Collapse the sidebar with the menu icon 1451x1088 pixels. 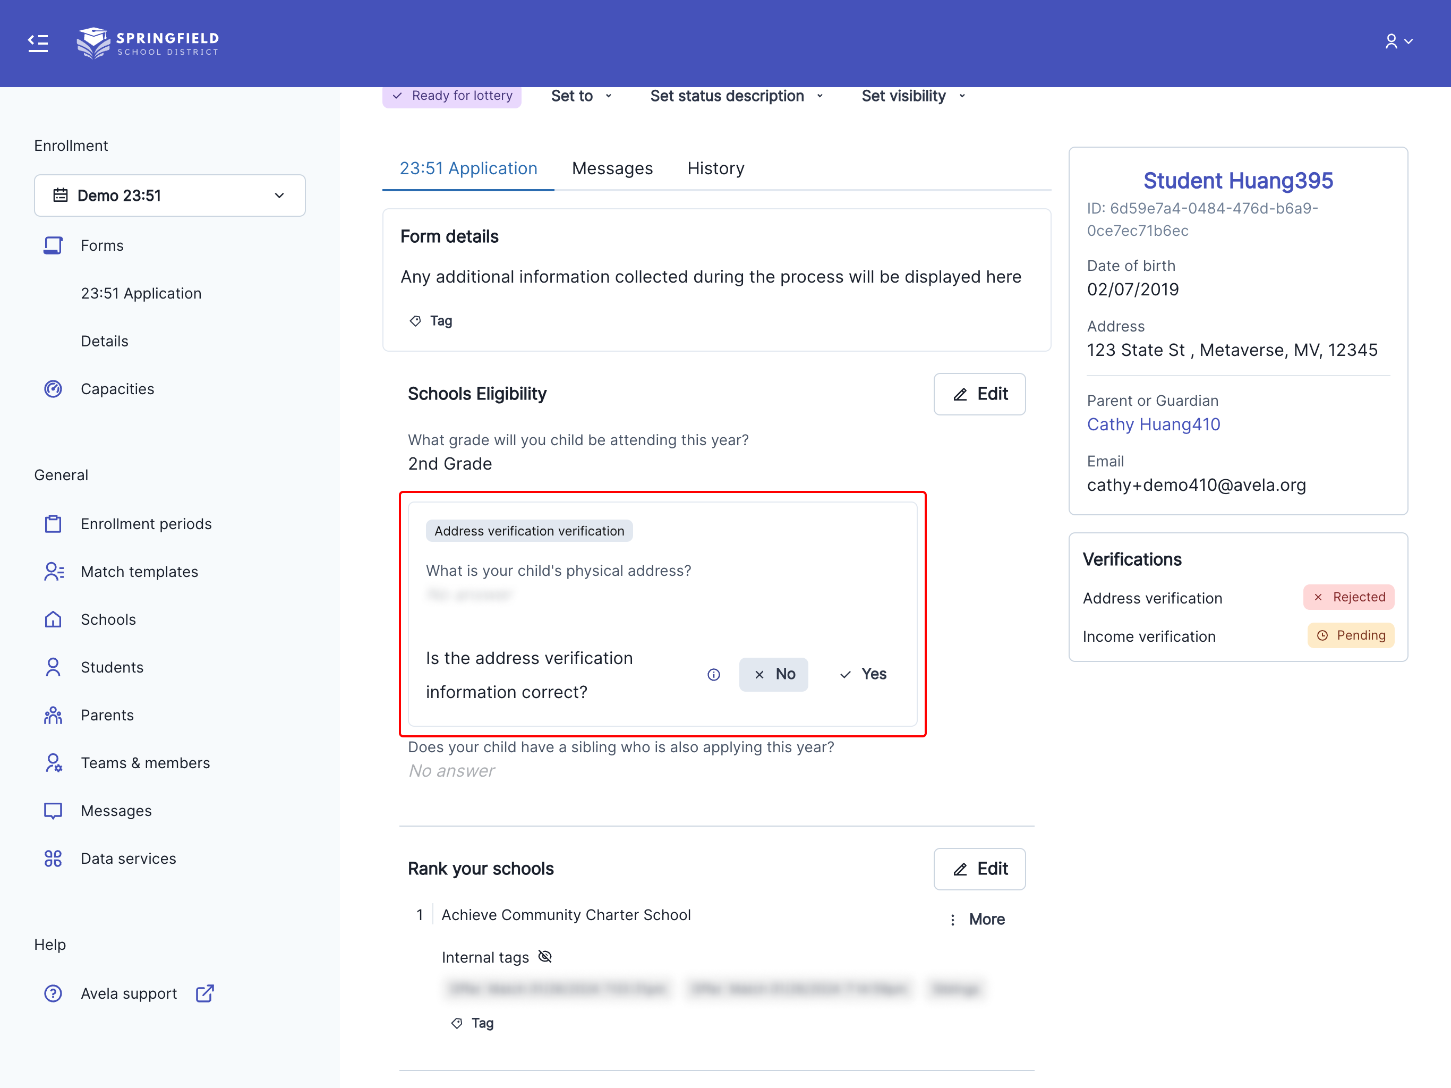pyautogui.click(x=38, y=44)
